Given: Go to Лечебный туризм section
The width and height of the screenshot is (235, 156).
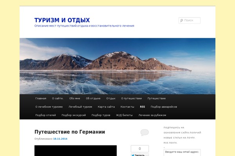Looking at the screenshot, I should pyautogui.click(x=80, y=107).
